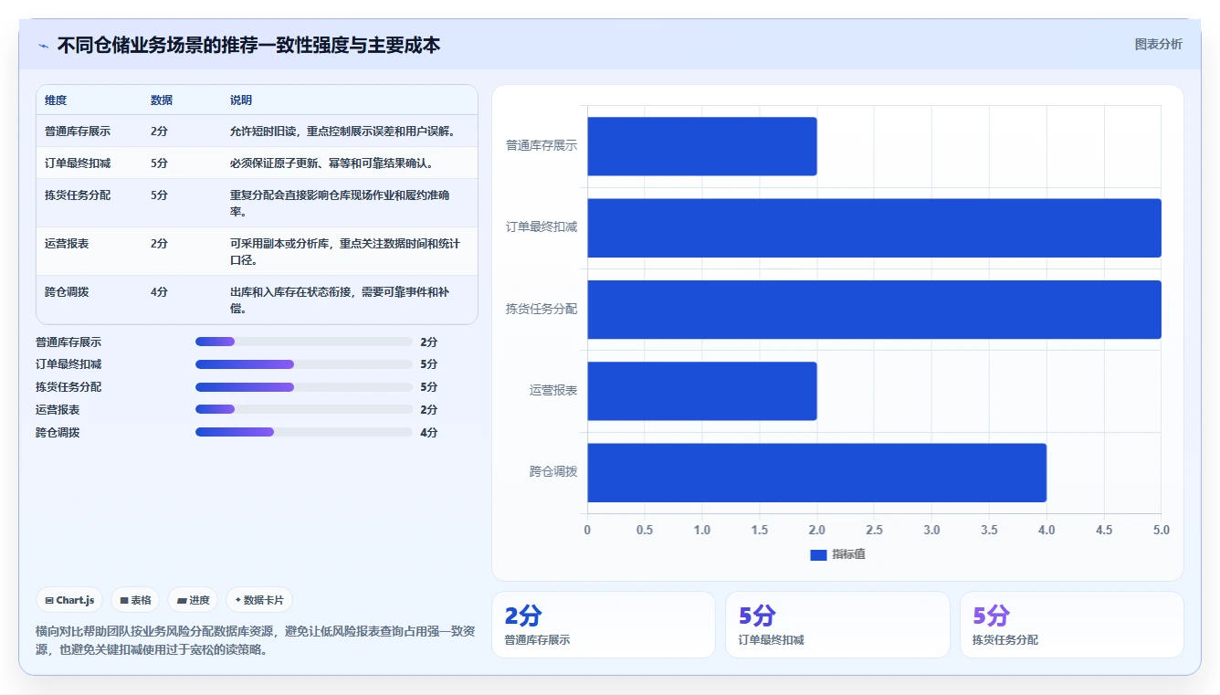
Task: Click the 跨仓调拨 chart bar
Action: tap(816, 472)
